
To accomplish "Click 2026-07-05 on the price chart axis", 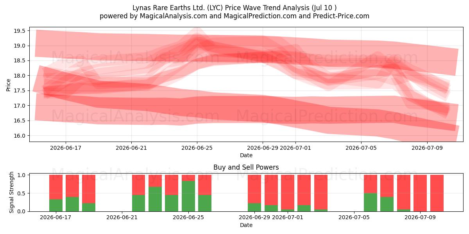I will 361,148.
